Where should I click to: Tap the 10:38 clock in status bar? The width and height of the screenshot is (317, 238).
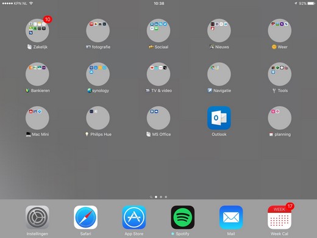pyautogui.click(x=159, y=4)
